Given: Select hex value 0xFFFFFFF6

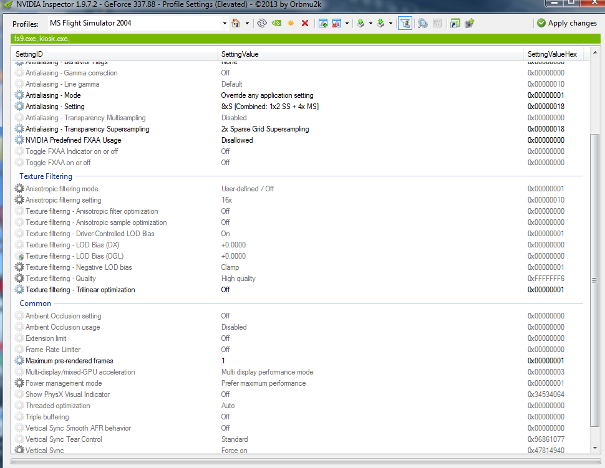Looking at the screenshot, I should pyautogui.click(x=546, y=279).
